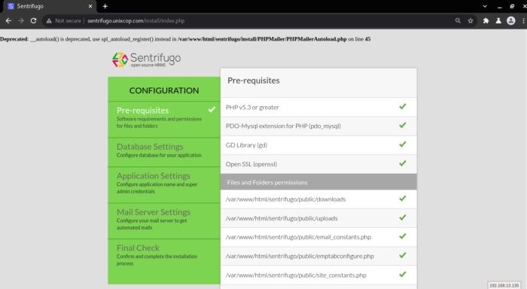This screenshot has width=527, height=289.
Task: Close the Sentrifugo browser tab
Action: (x=90, y=6)
